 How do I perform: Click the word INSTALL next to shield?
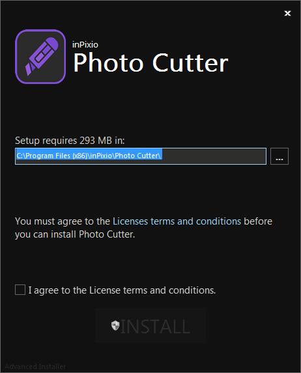(x=156, y=326)
